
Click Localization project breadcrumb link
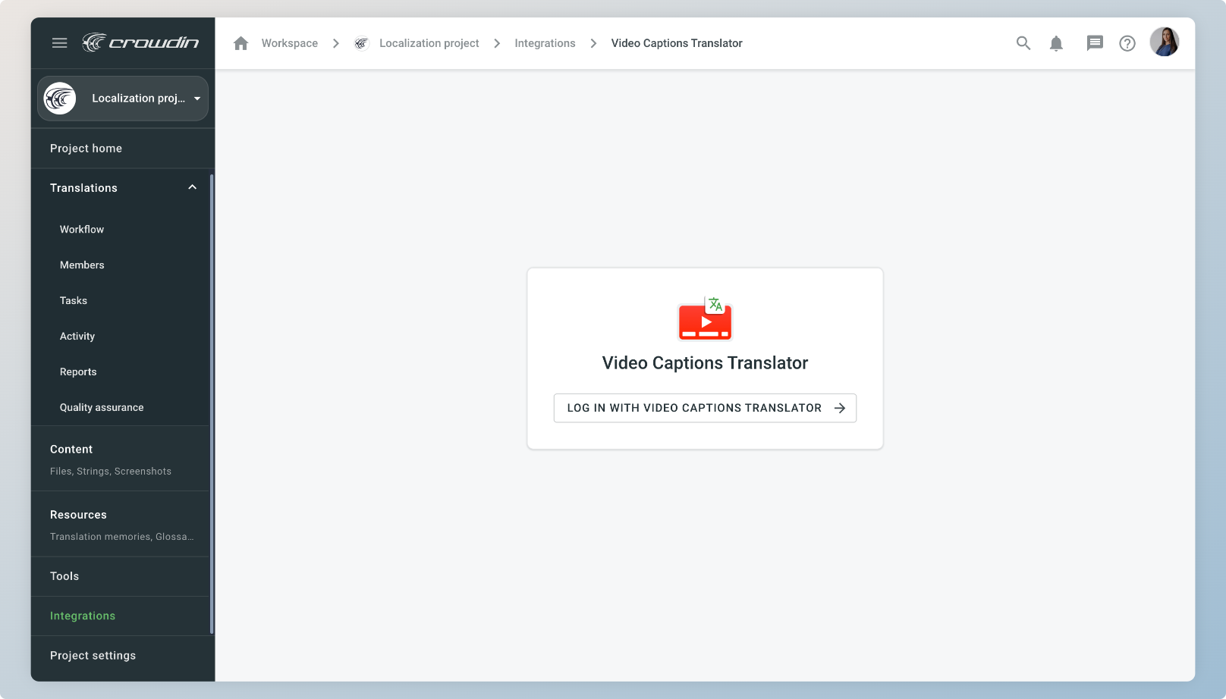click(429, 43)
